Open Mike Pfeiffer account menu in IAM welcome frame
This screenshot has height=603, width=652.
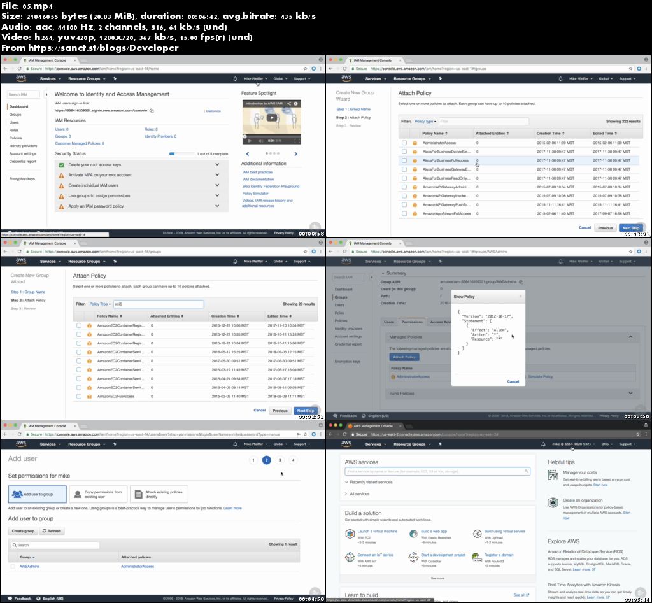(x=255, y=78)
